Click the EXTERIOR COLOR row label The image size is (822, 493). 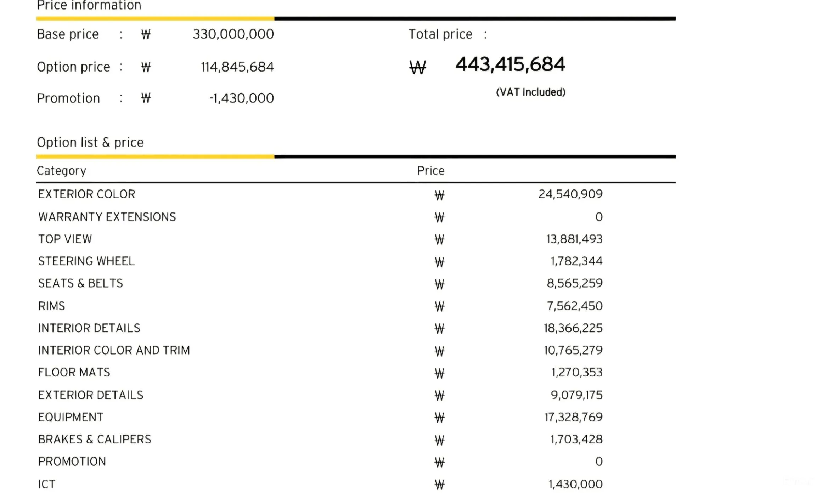click(x=87, y=194)
